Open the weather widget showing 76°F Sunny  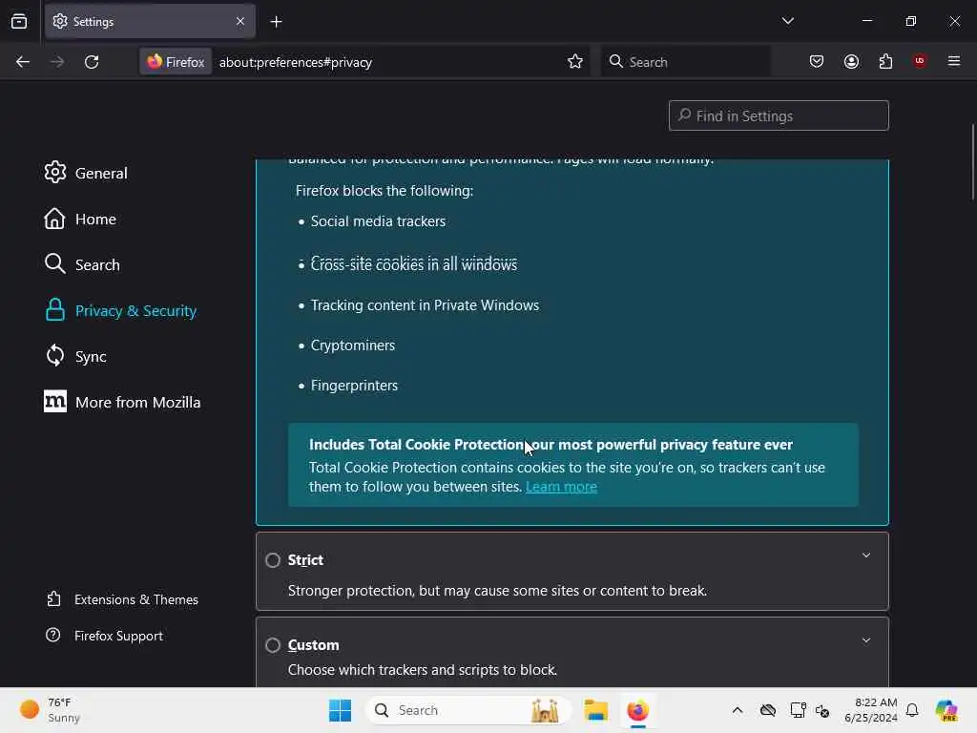coord(50,710)
